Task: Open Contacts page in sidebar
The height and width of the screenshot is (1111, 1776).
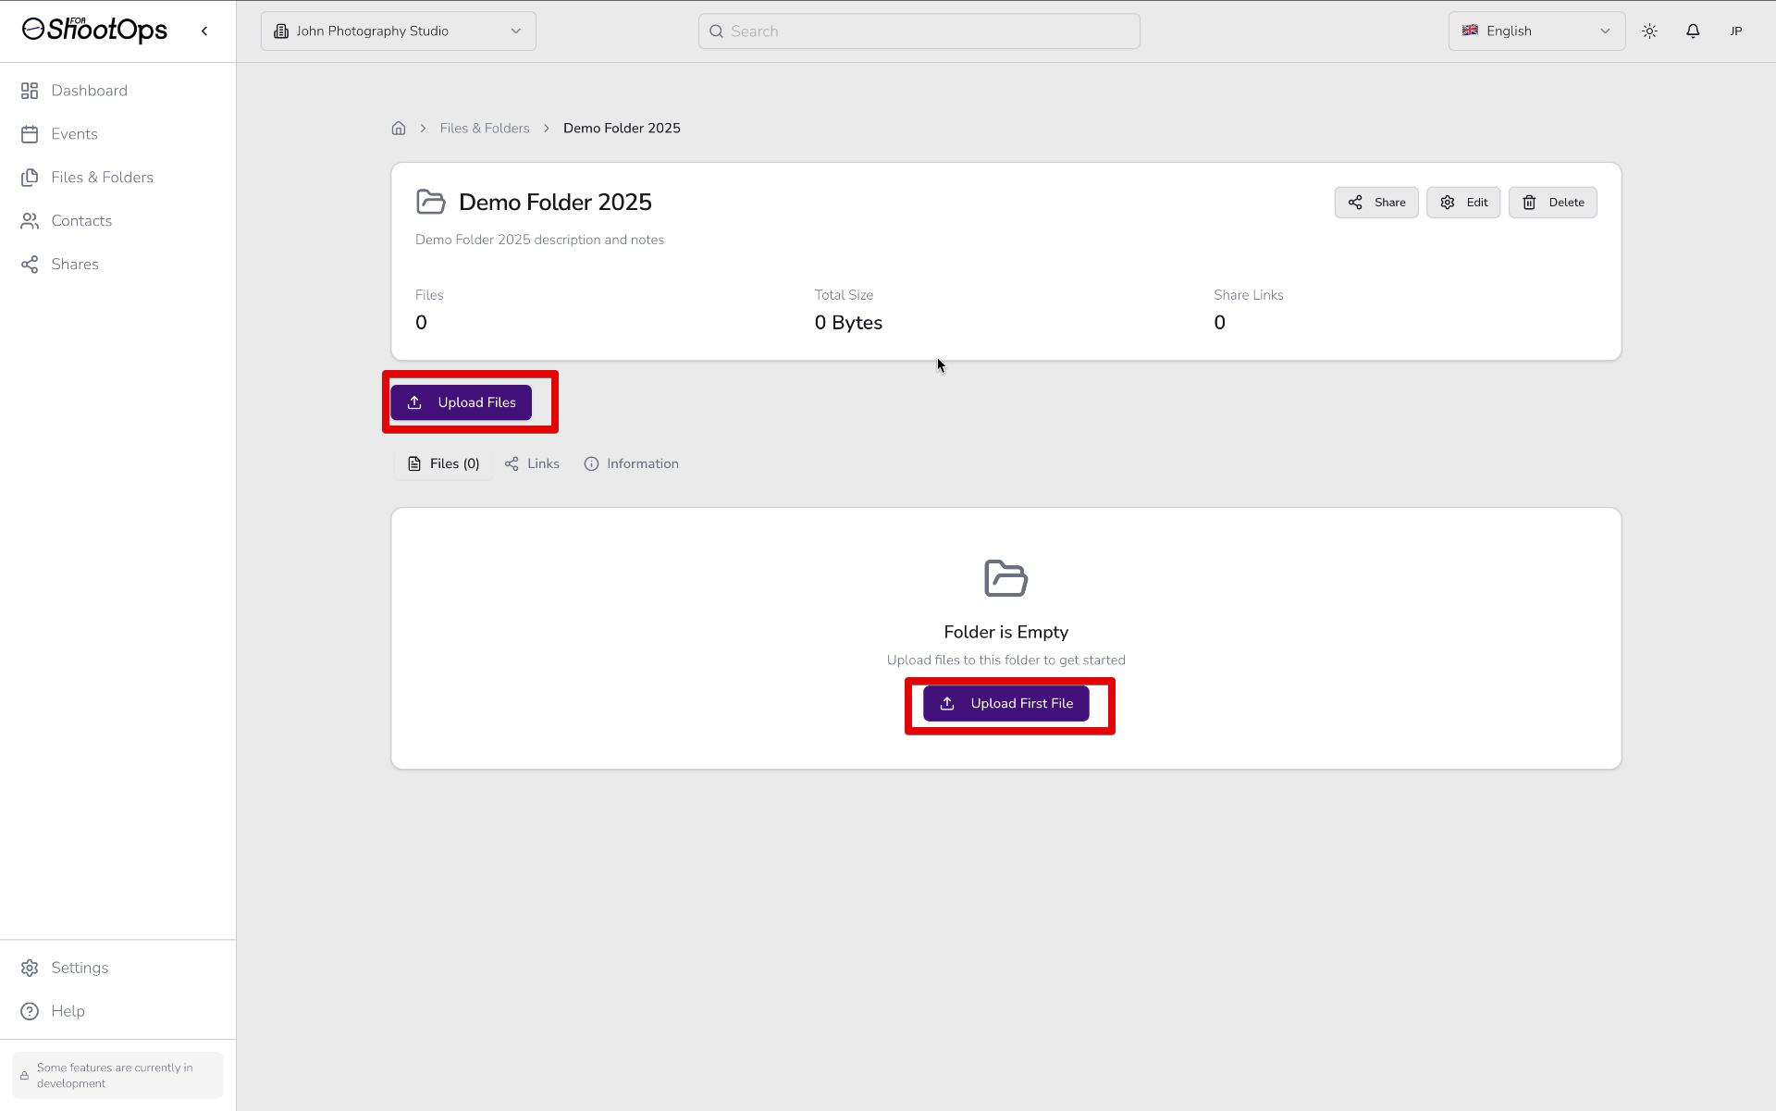Action: pyautogui.click(x=81, y=221)
